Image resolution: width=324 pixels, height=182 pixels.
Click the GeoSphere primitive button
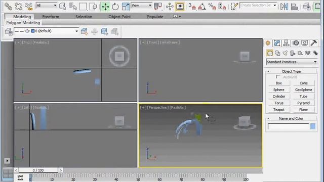tap(304, 90)
